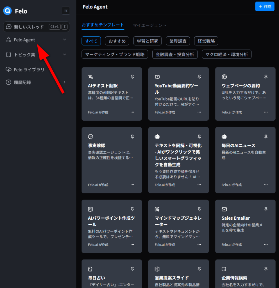
Task: Click the 作成 create button
Action: click(x=265, y=6)
